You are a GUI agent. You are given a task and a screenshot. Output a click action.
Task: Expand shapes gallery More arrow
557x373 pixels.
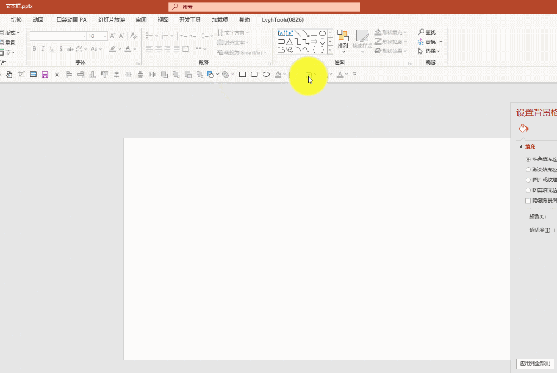tap(330, 50)
